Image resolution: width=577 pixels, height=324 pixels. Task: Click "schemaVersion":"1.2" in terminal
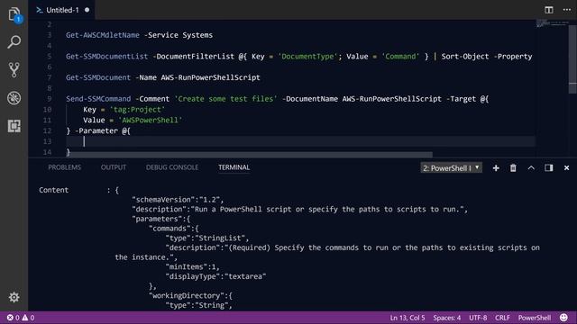(x=177, y=200)
